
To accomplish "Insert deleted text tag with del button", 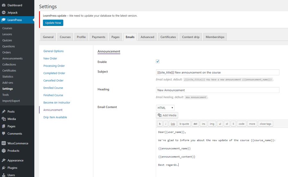I will (x=196, y=124).
